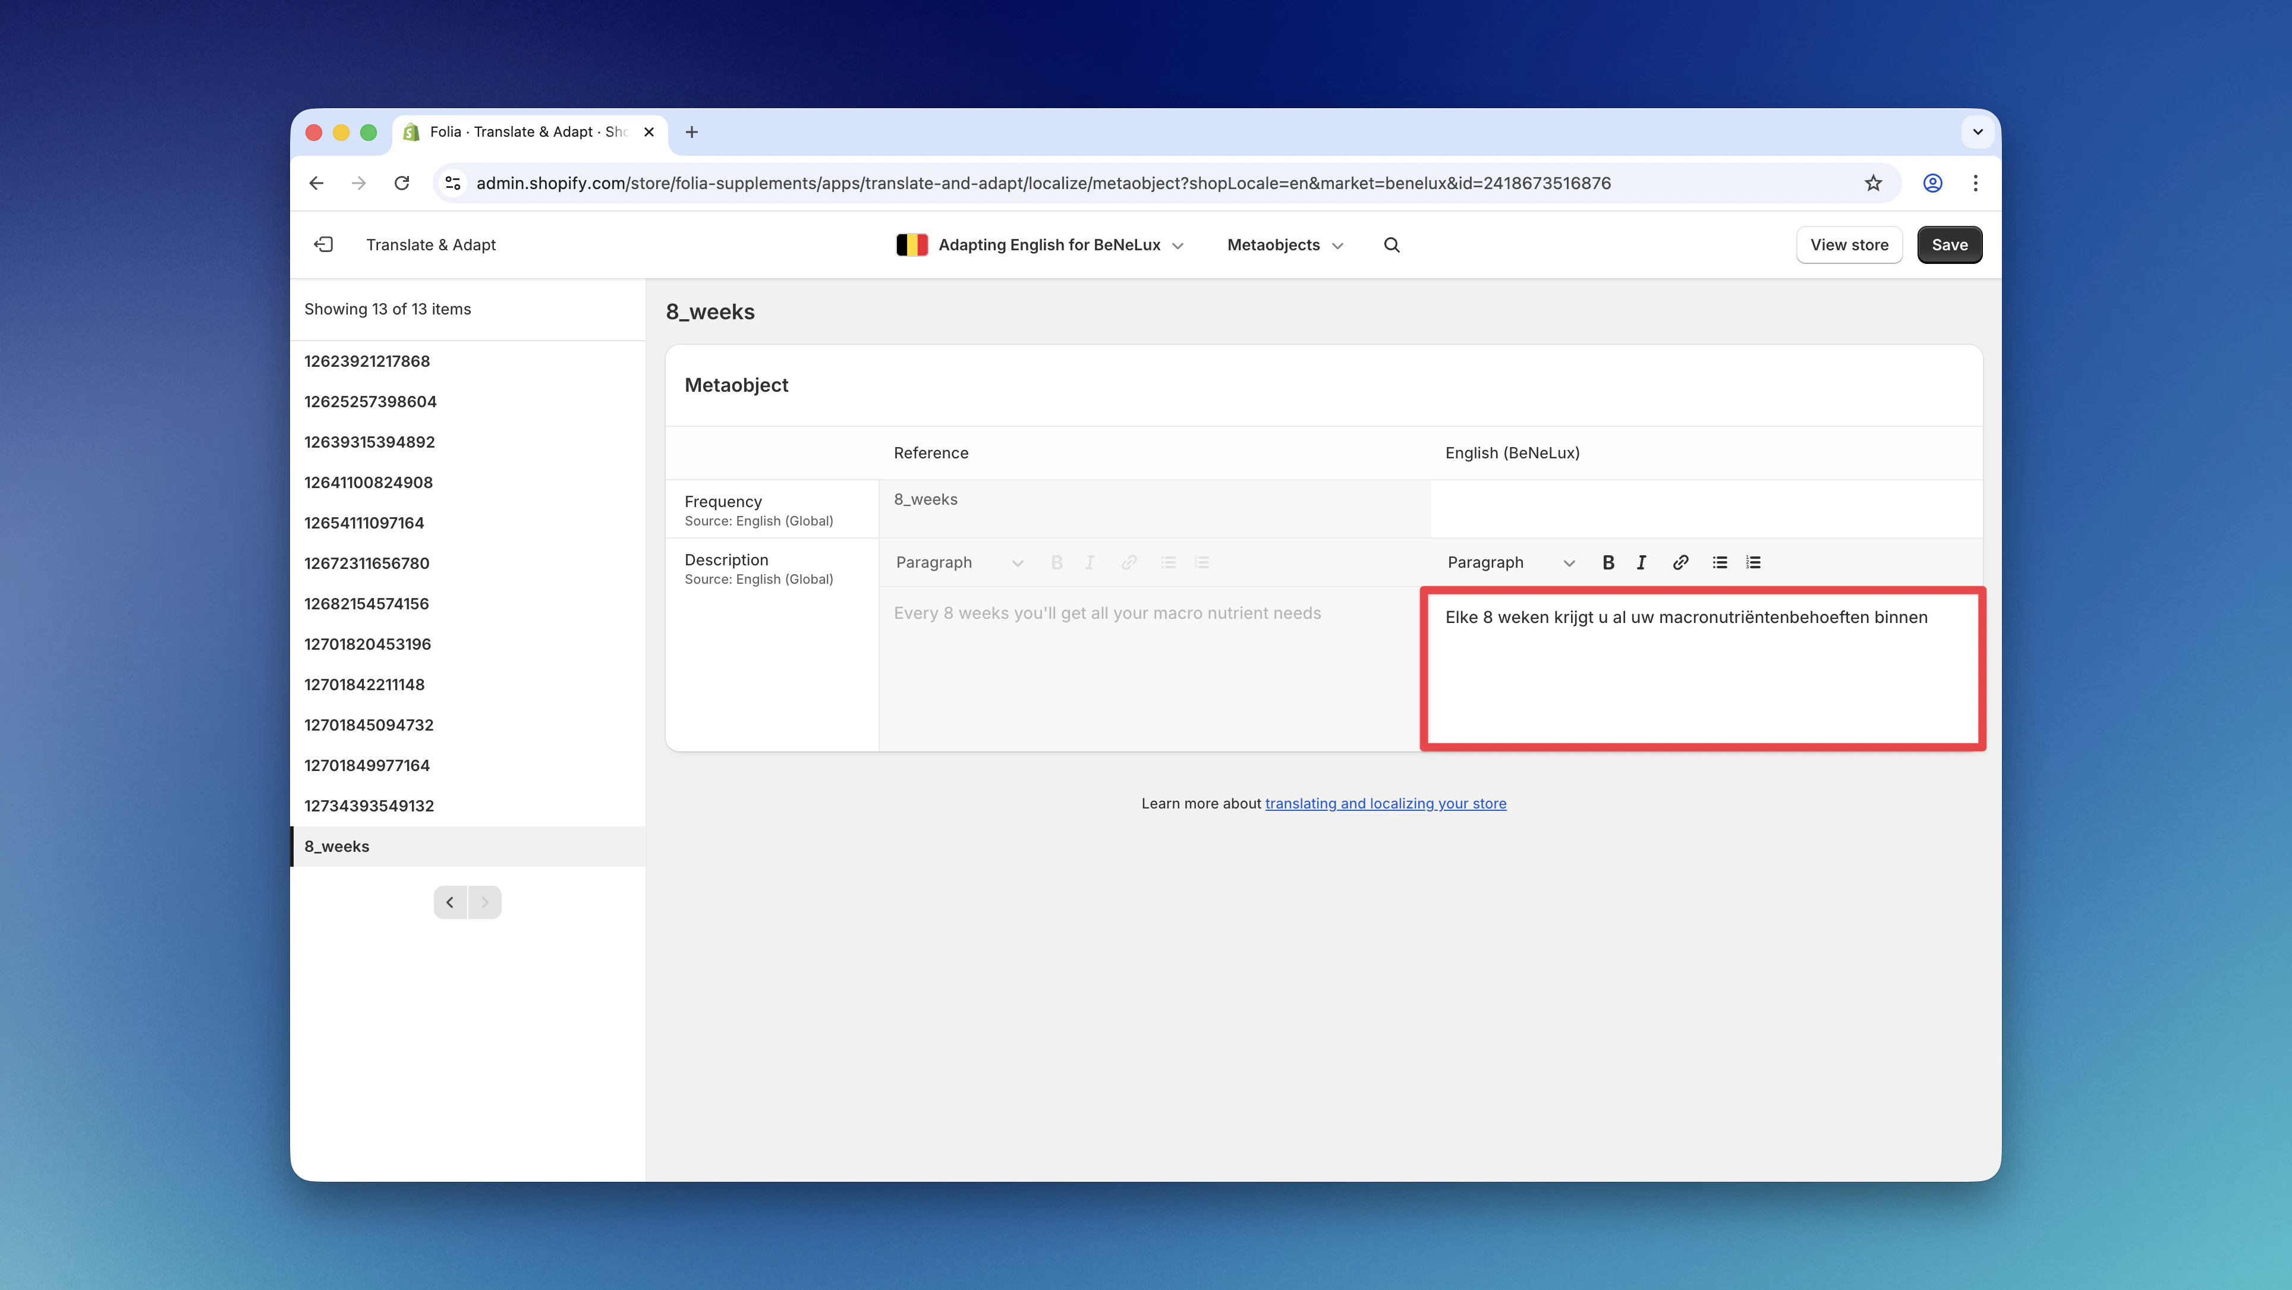
Task: Apply italic in the BeNeLux editor
Action: (x=1642, y=562)
